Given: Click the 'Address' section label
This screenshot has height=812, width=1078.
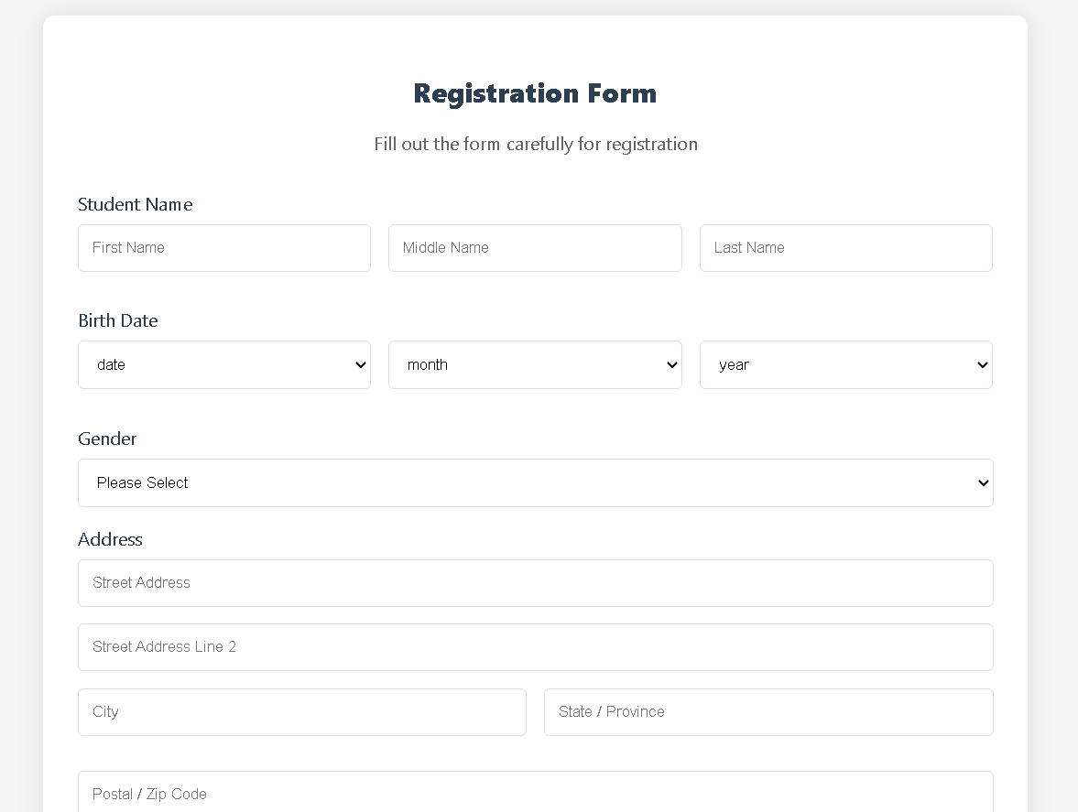Looking at the screenshot, I should (110, 539).
